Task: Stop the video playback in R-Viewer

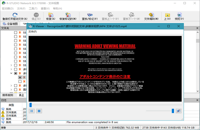Action: point(39,111)
